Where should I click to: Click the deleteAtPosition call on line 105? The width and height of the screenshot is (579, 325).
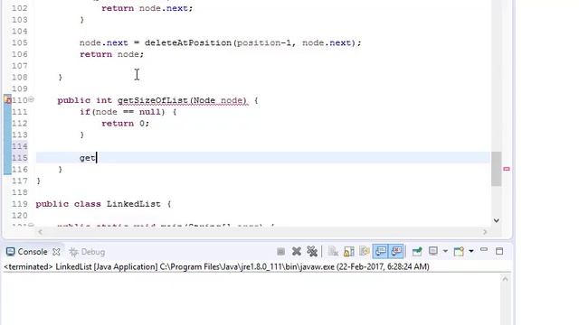pyautogui.click(x=188, y=42)
